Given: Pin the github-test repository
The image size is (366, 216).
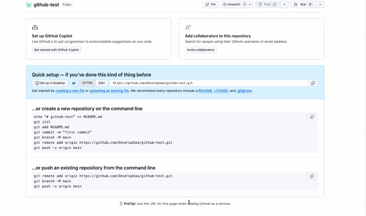Looking at the screenshot, I should pos(210,4).
